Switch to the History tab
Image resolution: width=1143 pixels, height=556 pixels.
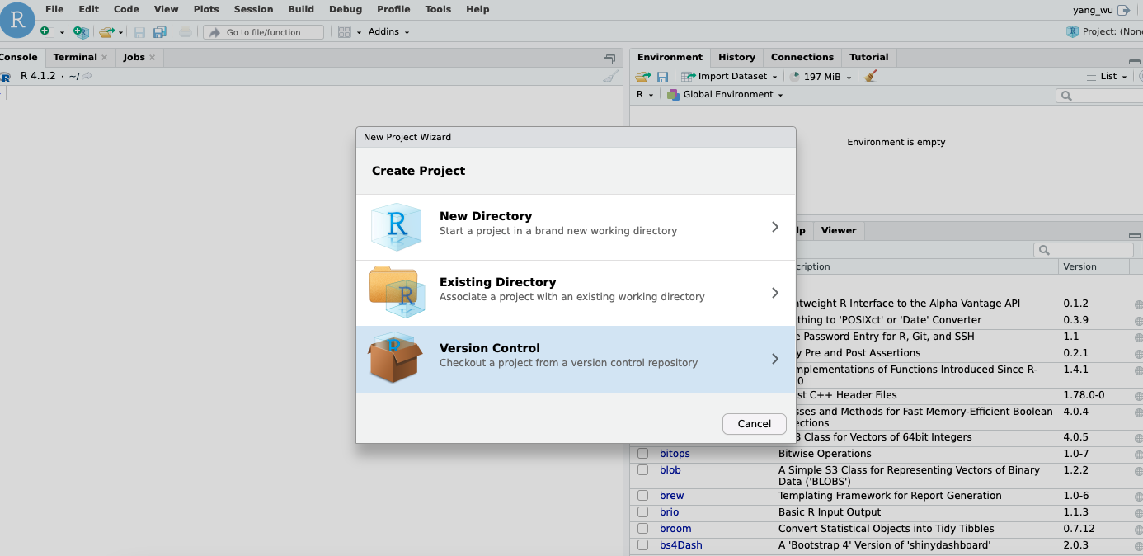click(736, 57)
